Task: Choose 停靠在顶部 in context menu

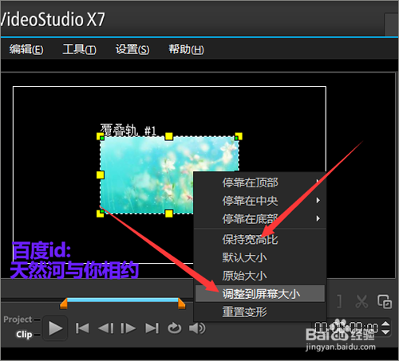Action: 260,182
